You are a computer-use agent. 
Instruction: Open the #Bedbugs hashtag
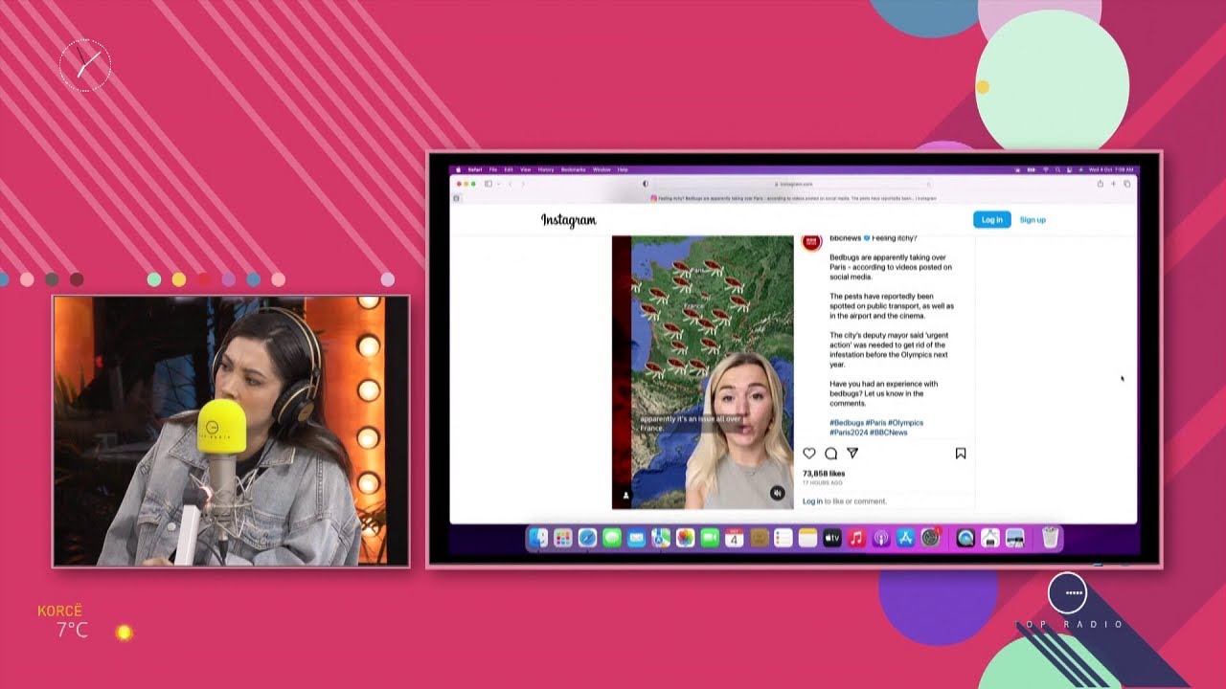pos(847,422)
